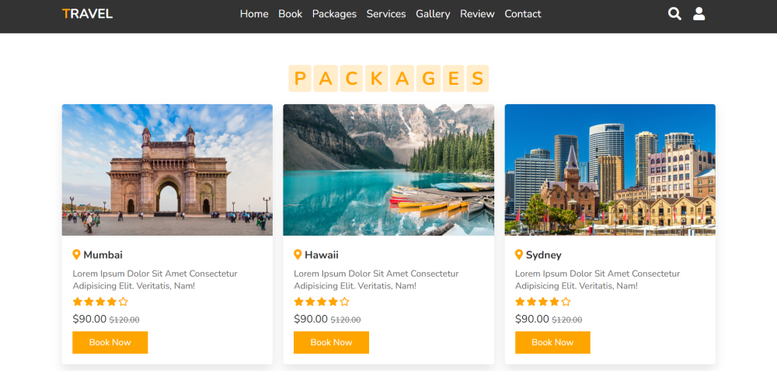The image size is (777, 371).
Task: Click the TRAVEL logo
Action: point(87,14)
